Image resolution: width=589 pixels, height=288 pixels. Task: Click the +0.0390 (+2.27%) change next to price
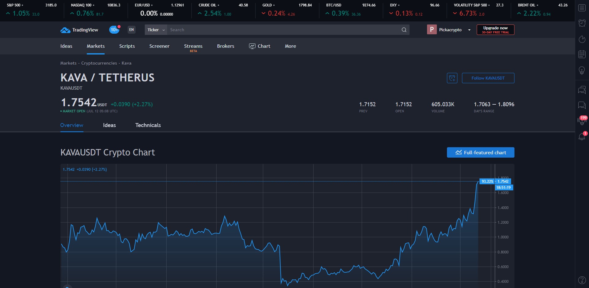132,104
